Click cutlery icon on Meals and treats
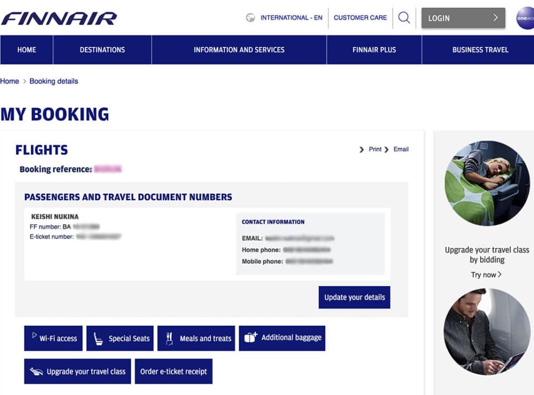The width and height of the screenshot is (534, 395). pyautogui.click(x=169, y=338)
